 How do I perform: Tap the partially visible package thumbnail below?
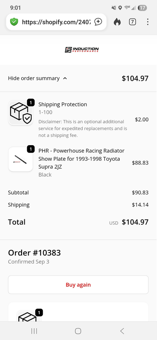point(29,316)
